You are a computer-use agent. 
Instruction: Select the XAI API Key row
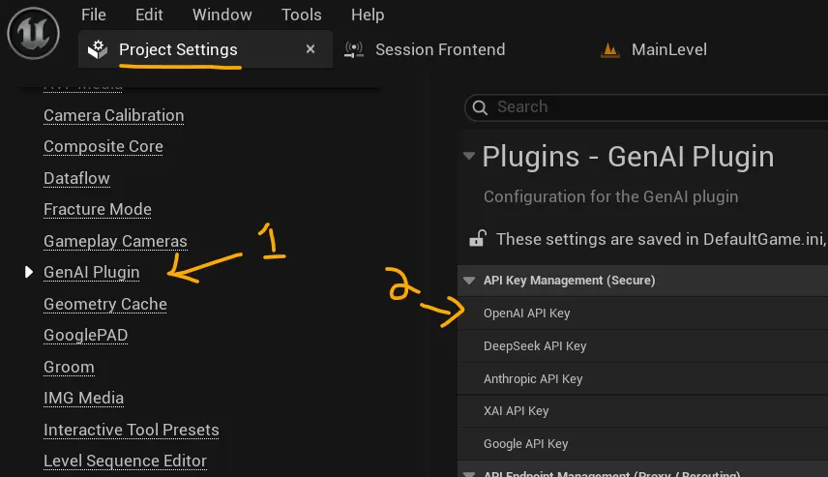[x=642, y=411]
